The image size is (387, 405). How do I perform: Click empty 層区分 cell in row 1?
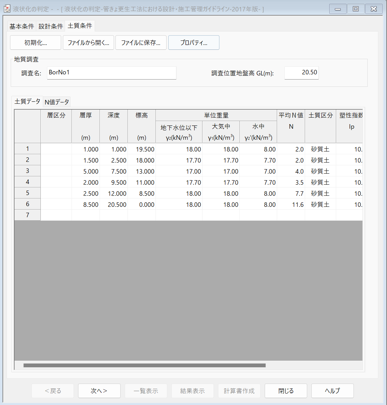coord(56,149)
